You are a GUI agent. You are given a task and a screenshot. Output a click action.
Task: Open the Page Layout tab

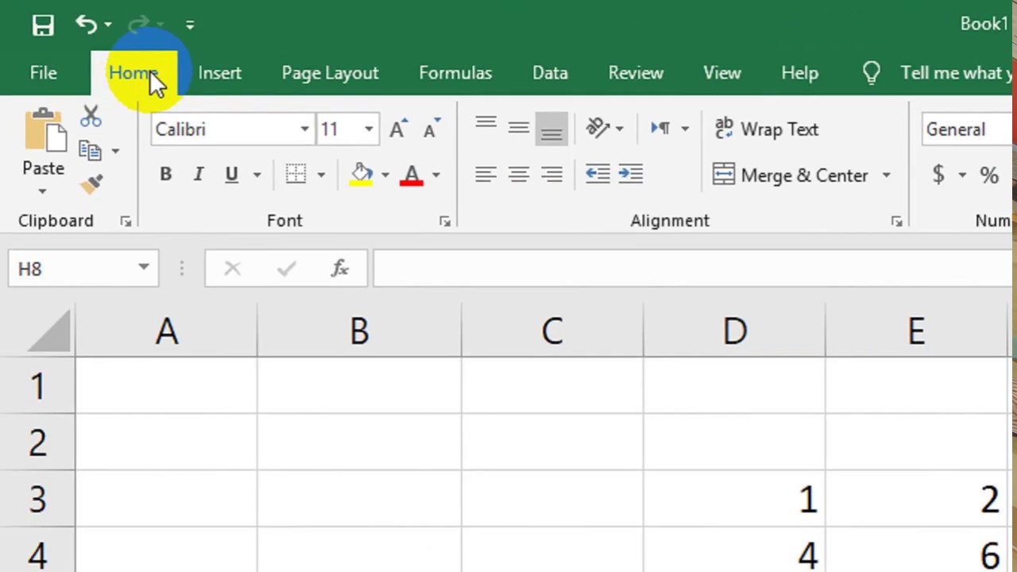[330, 73]
